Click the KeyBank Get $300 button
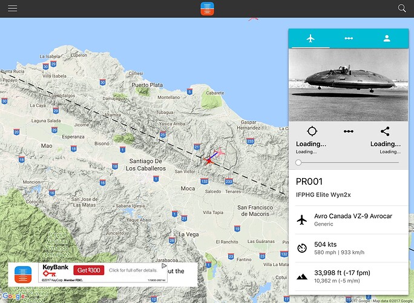The width and height of the screenshot is (414, 303). tap(89, 270)
